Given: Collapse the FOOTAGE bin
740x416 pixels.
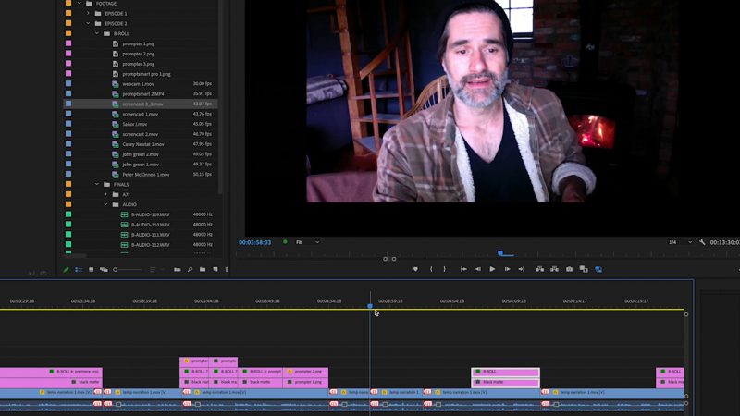Looking at the screenshot, I should [x=80, y=4].
